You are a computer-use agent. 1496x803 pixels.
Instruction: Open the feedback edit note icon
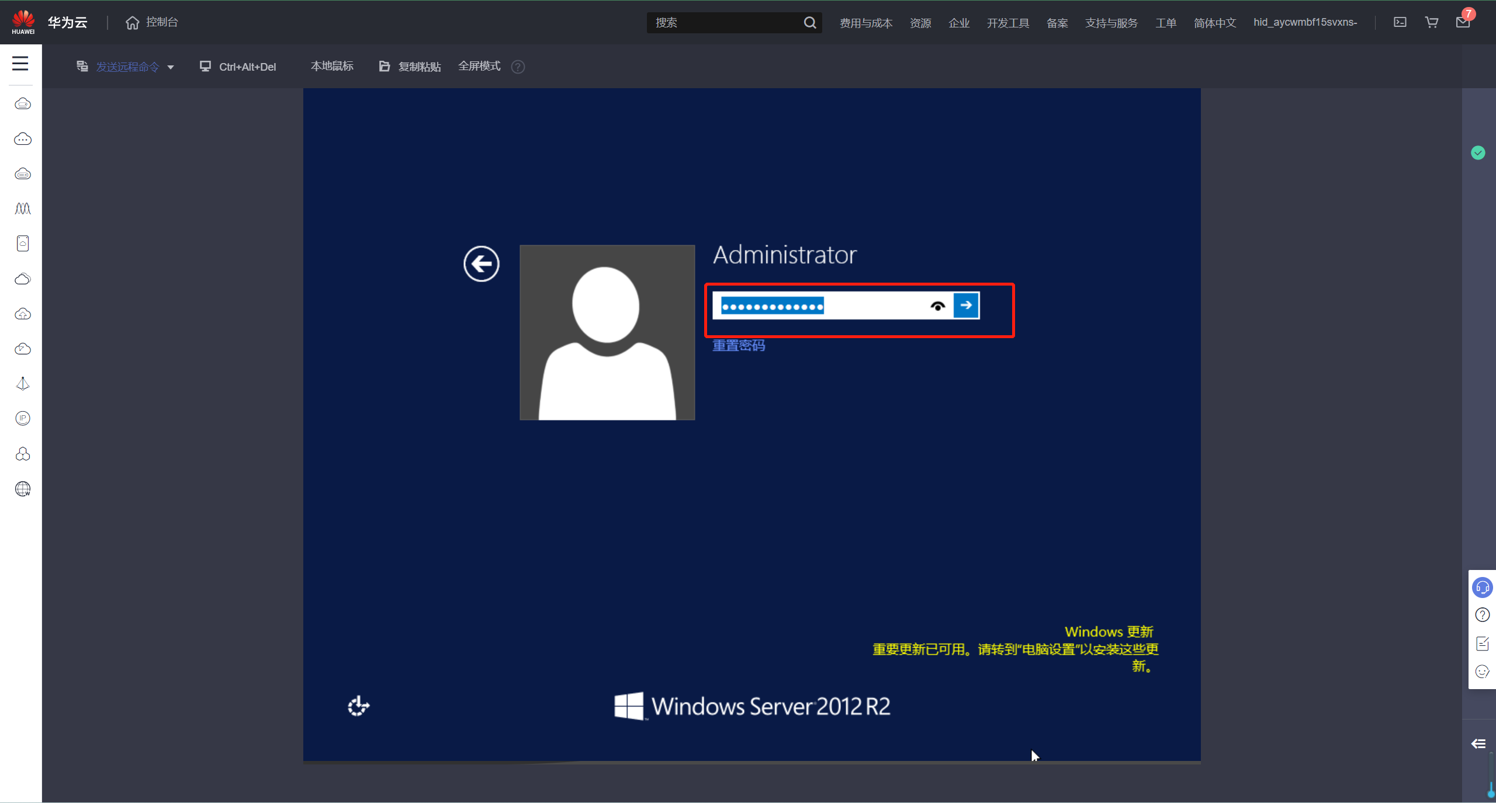pos(1483,644)
